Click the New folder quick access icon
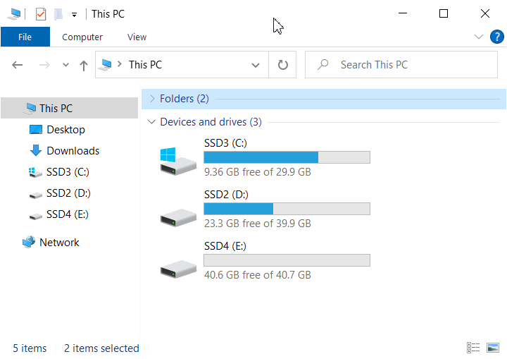The image size is (507, 359). point(58,14)
